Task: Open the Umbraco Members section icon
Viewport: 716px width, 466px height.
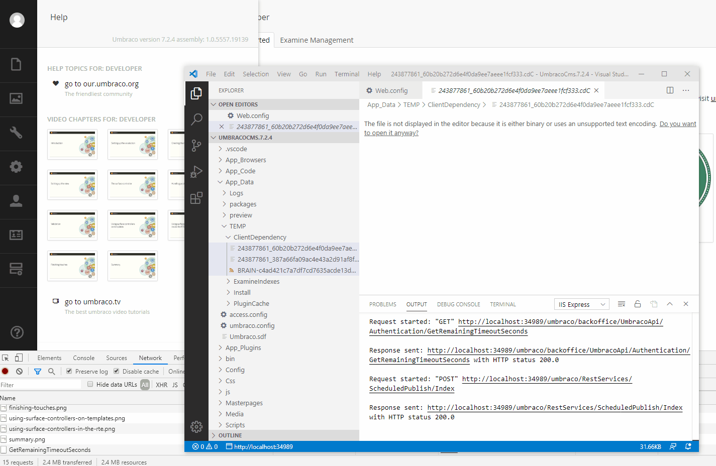Action: pos(16,235)
